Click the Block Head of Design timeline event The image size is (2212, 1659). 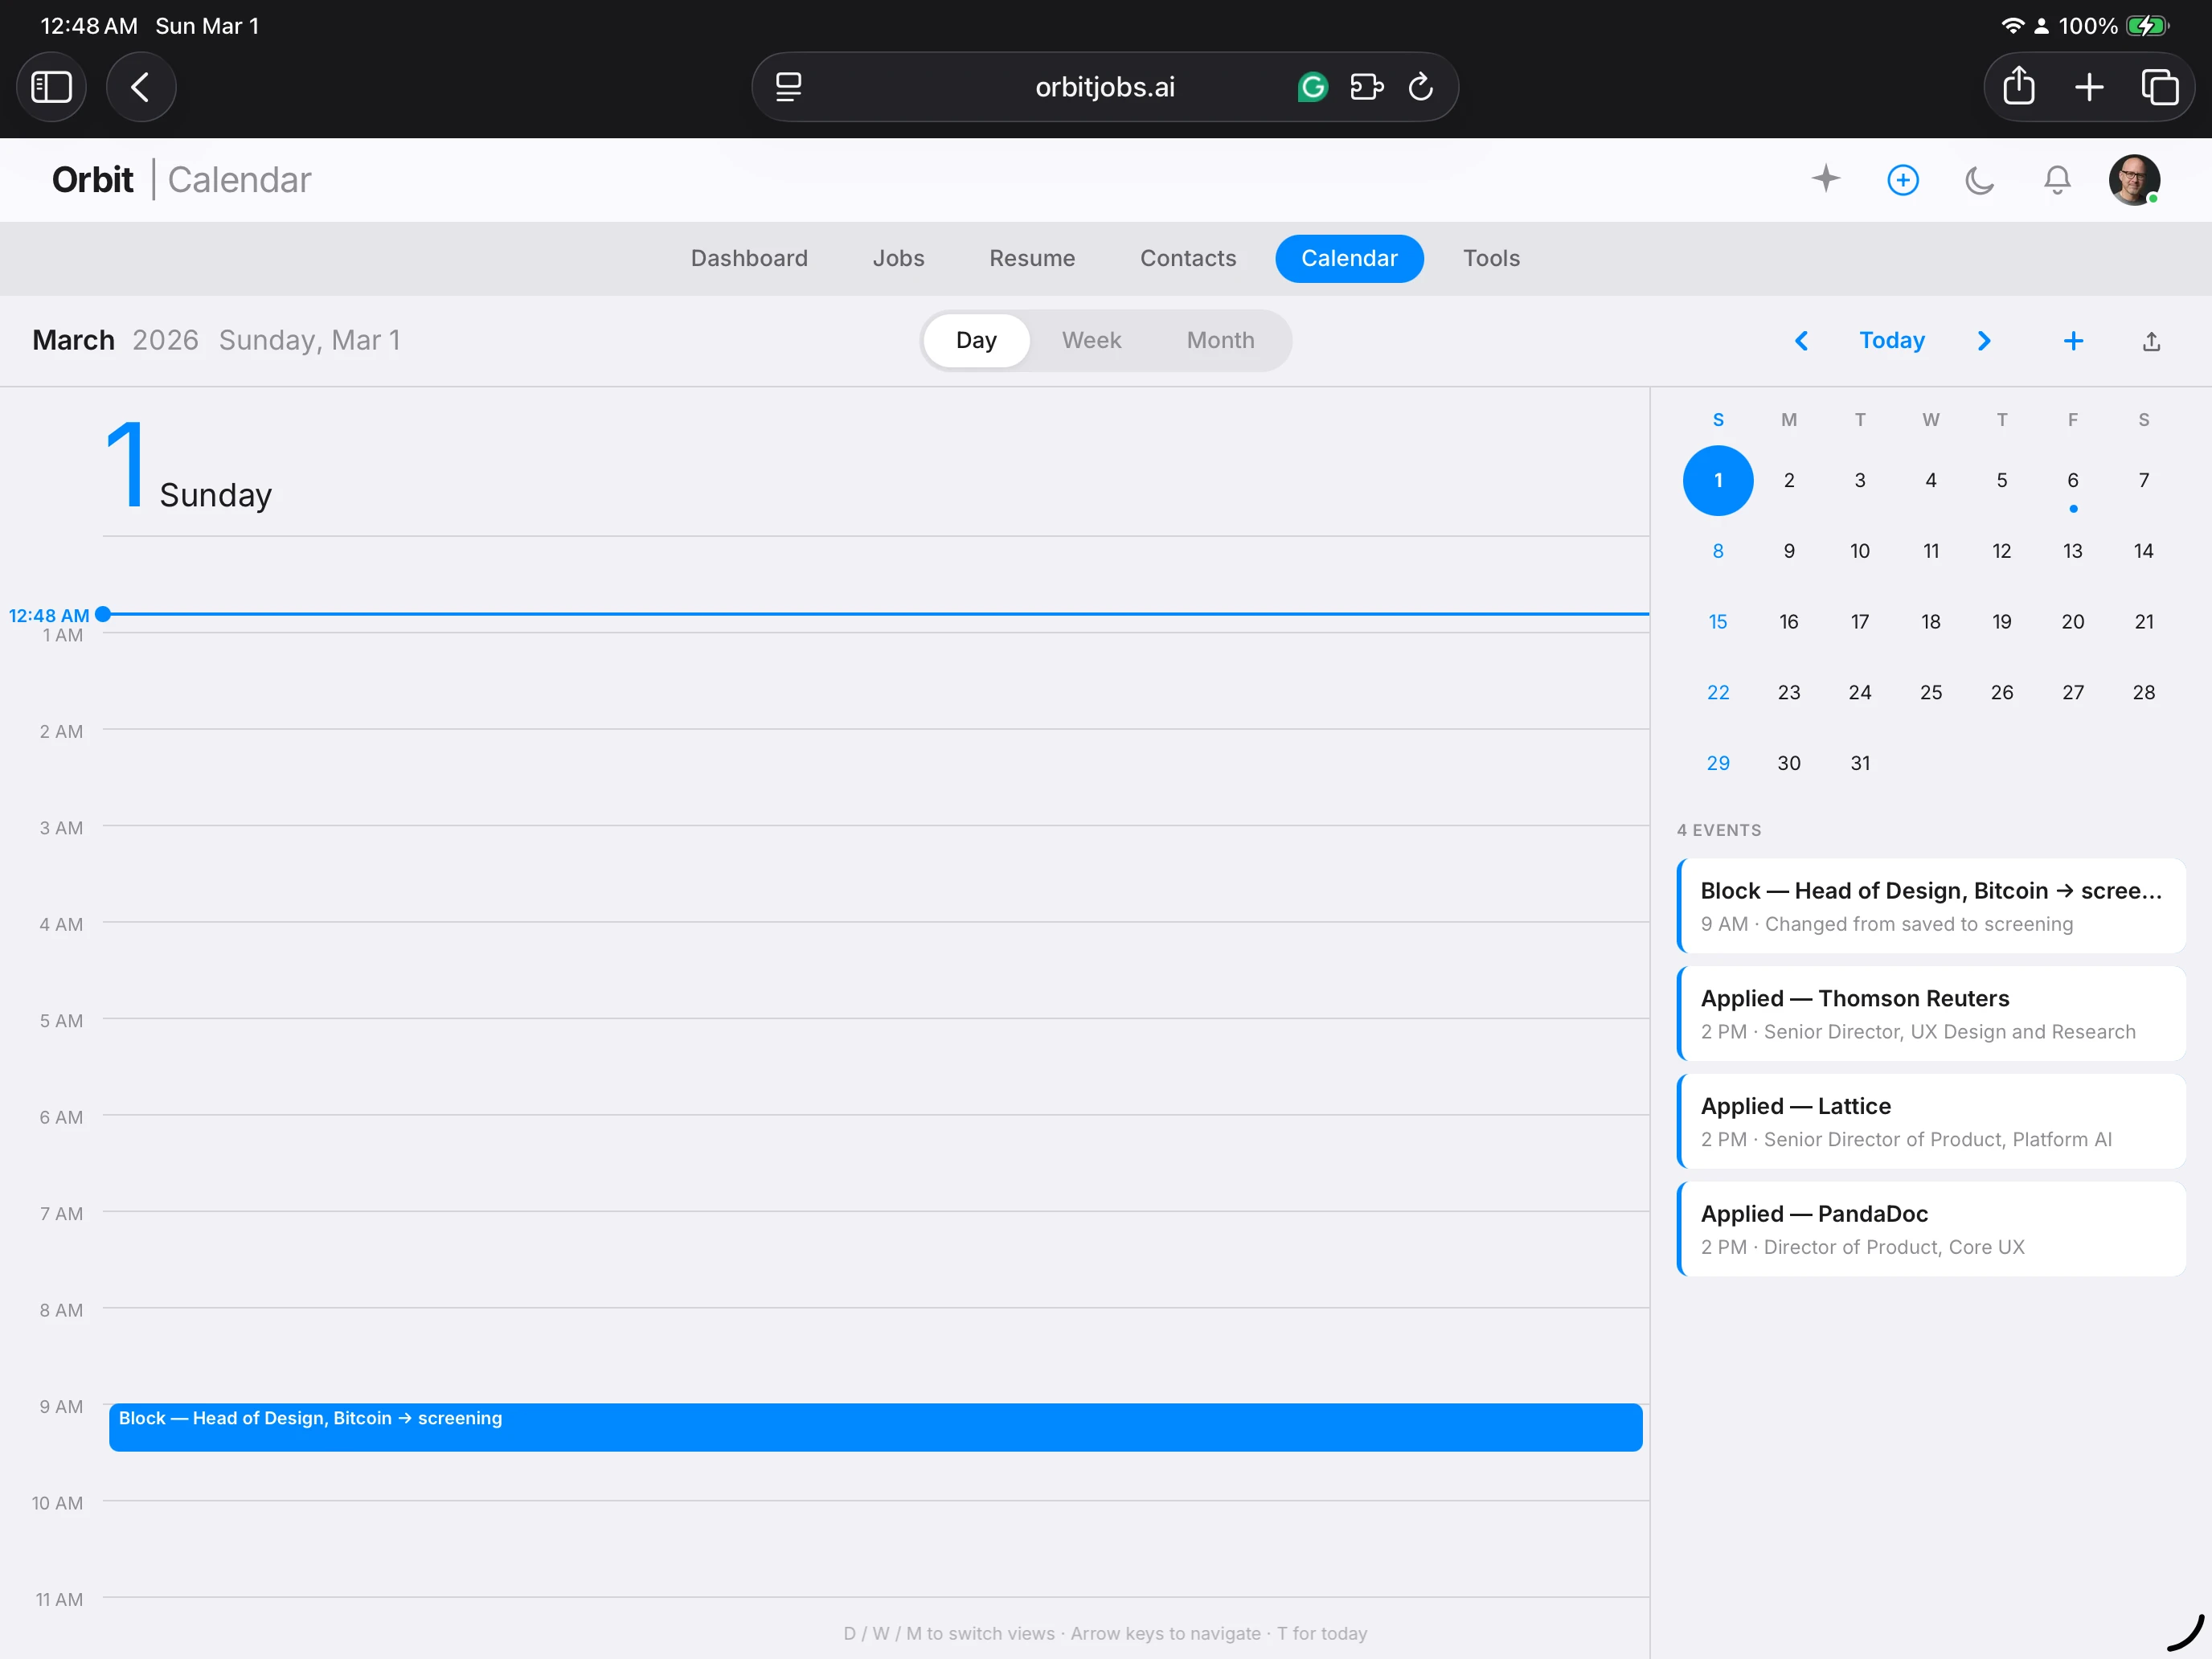(875, 1427)
